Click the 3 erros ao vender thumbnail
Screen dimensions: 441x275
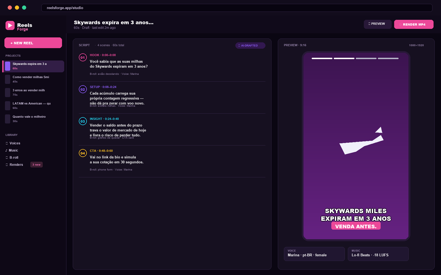click(8, 92)
